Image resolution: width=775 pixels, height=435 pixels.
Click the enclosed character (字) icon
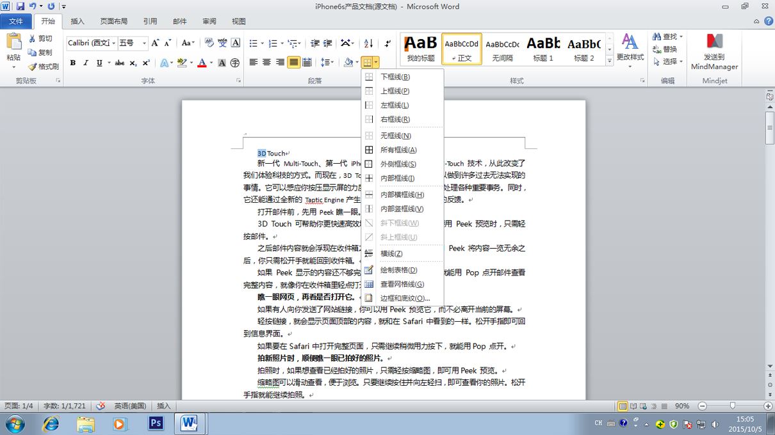point(235,63)
